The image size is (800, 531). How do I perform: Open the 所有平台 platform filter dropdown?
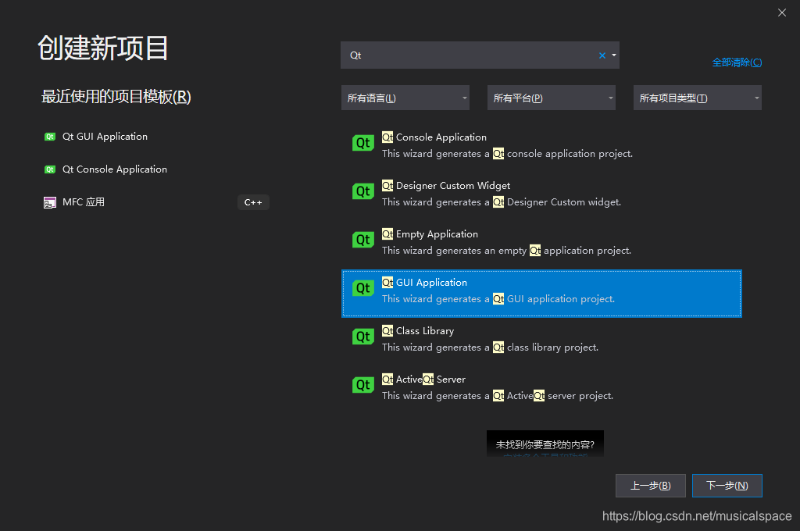(x=551, y=98)
